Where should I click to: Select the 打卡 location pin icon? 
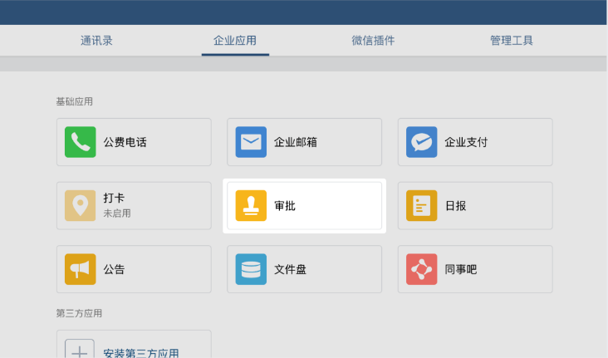(81, 205)
